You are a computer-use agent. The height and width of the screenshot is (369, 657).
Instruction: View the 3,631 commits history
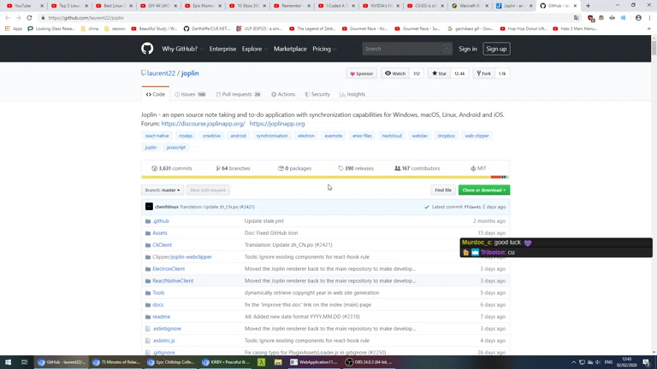pyautogui.click(x=172, y=168)
